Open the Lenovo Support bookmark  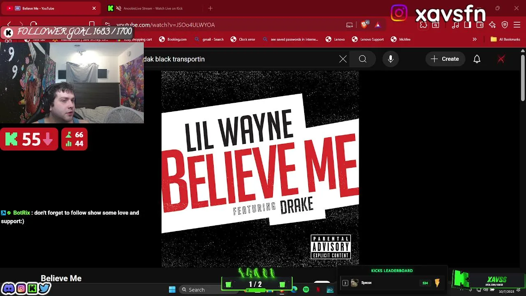click(368, 39)
